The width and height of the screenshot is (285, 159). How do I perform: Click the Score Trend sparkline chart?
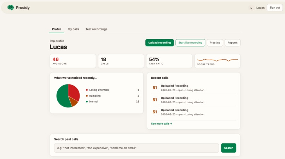[217, 60]
